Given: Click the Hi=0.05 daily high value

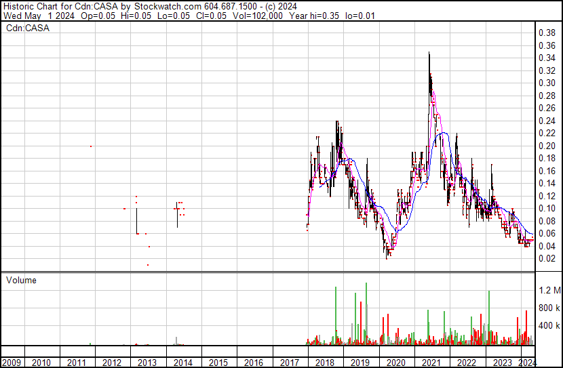Looking at the screenshot, I should 136,16.
